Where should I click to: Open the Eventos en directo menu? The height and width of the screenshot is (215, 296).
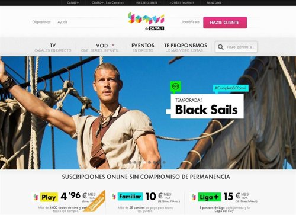click(x=143, y=47)
